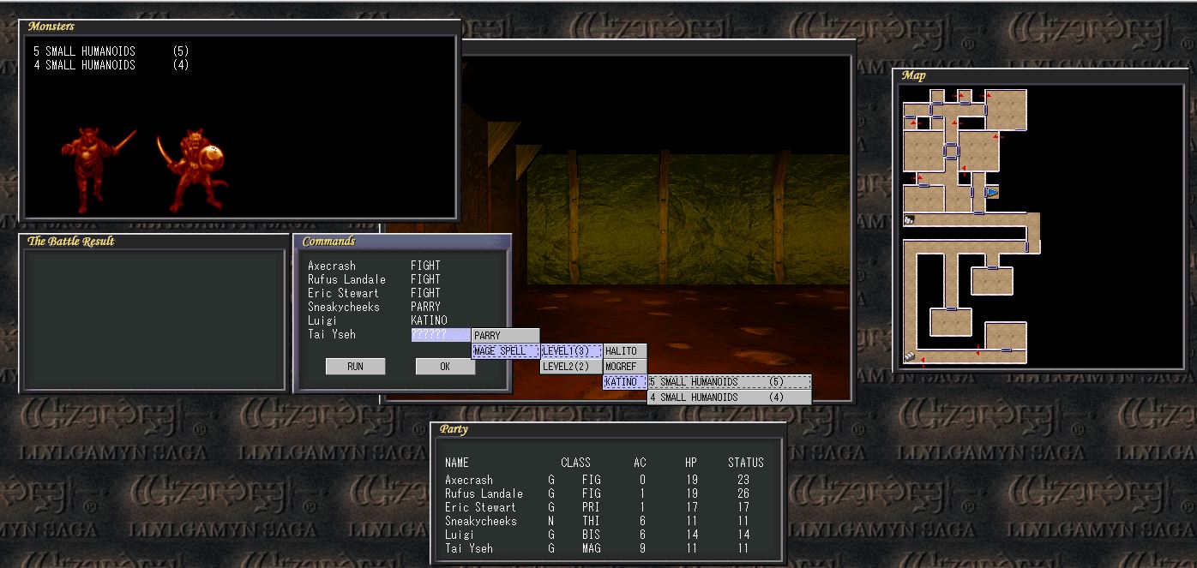
Task: Click Luigi in the Party table
Action: point(460,535)
